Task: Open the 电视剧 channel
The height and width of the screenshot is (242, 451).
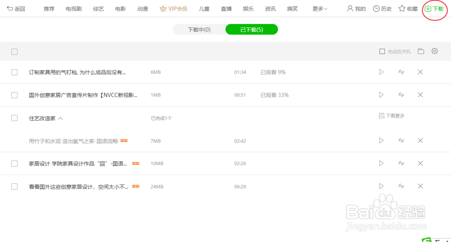Action: pyautogui.click(x=74, y=9)
